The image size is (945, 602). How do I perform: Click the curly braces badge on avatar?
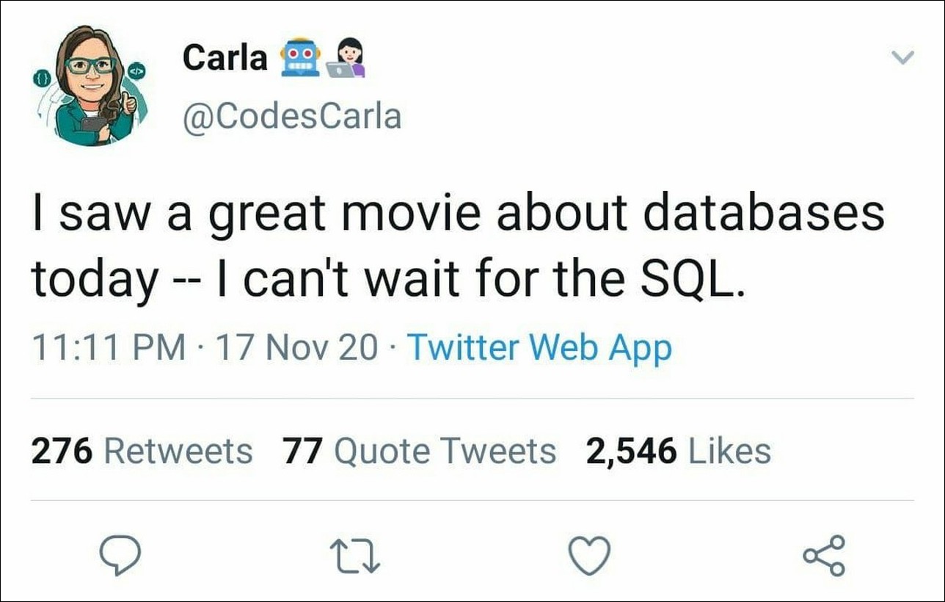[x=41, y=76]
